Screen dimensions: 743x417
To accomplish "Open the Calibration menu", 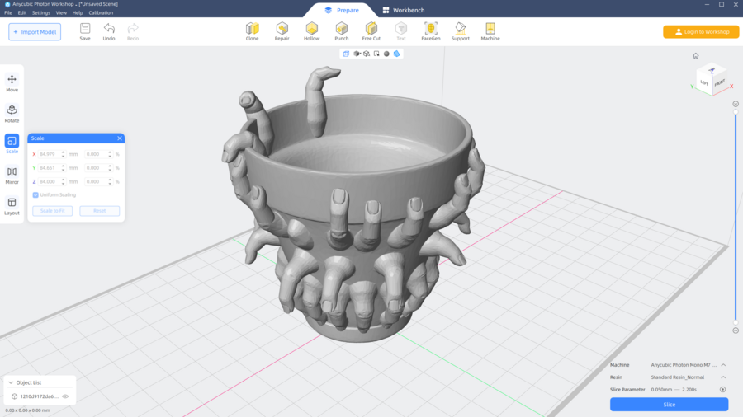I will tap(101, 13).
